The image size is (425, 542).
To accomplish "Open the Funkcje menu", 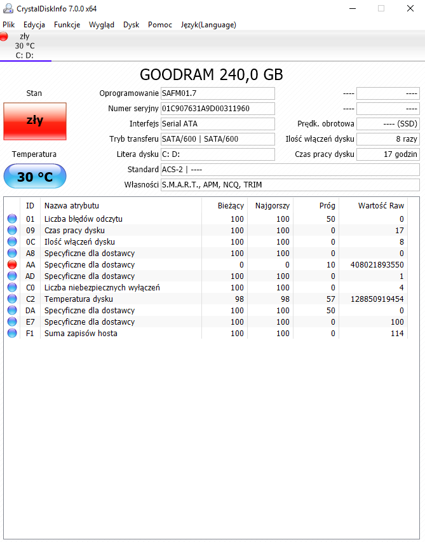I will [67, 25].
